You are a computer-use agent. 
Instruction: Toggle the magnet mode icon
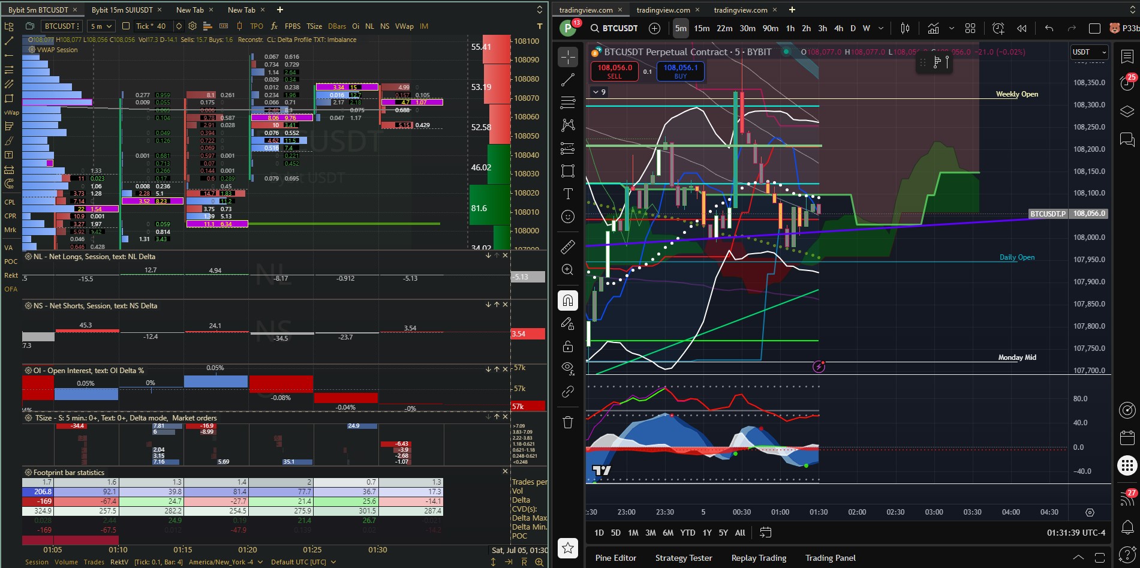click(x=568, y=300)
